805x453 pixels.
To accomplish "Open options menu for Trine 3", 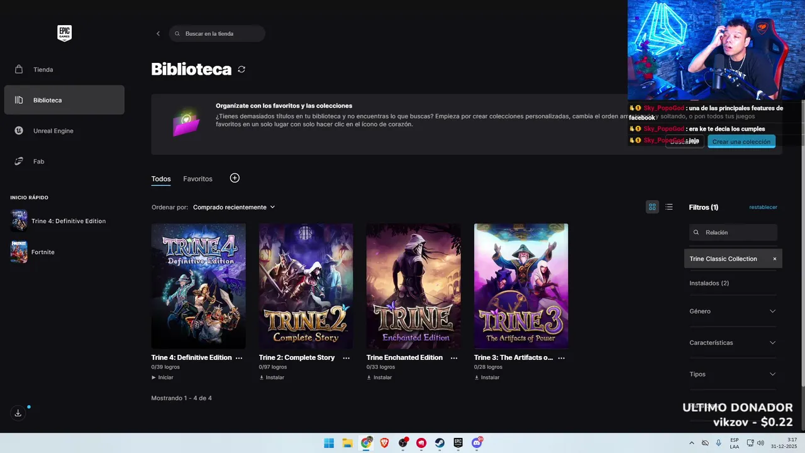I will [562, 358].
